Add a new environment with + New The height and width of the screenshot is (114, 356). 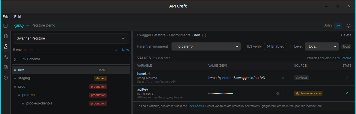click(x=122, y=50)
